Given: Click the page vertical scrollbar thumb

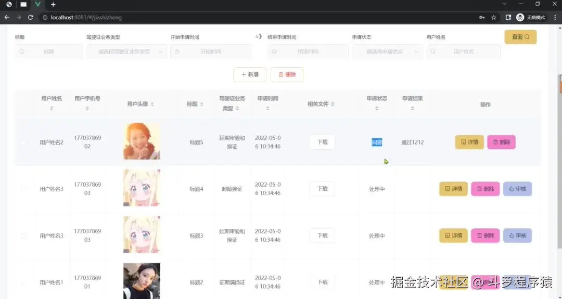Looking at the screenshot, I should click(560, 161).
